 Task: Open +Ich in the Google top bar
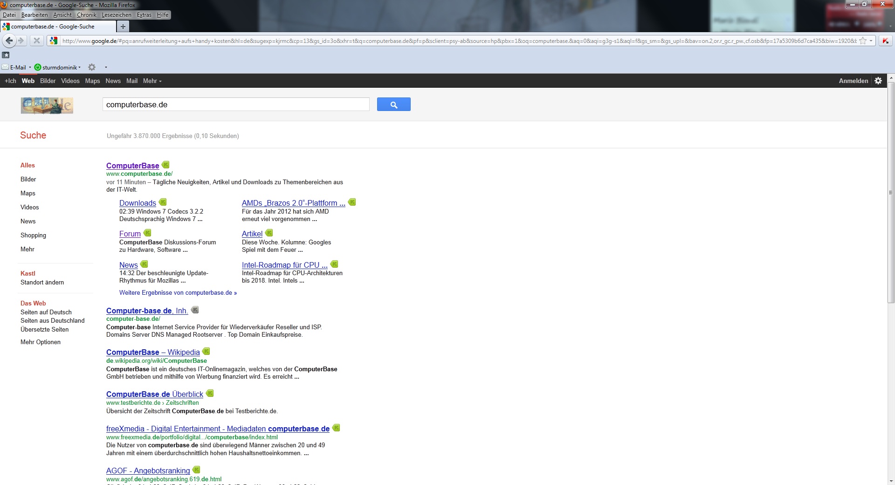[10, 81]
